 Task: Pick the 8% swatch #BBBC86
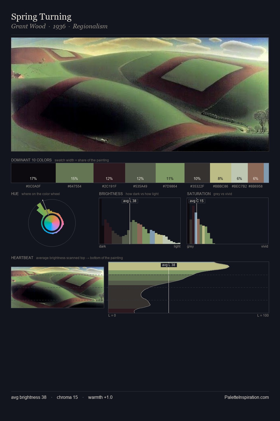coord(221,173)
